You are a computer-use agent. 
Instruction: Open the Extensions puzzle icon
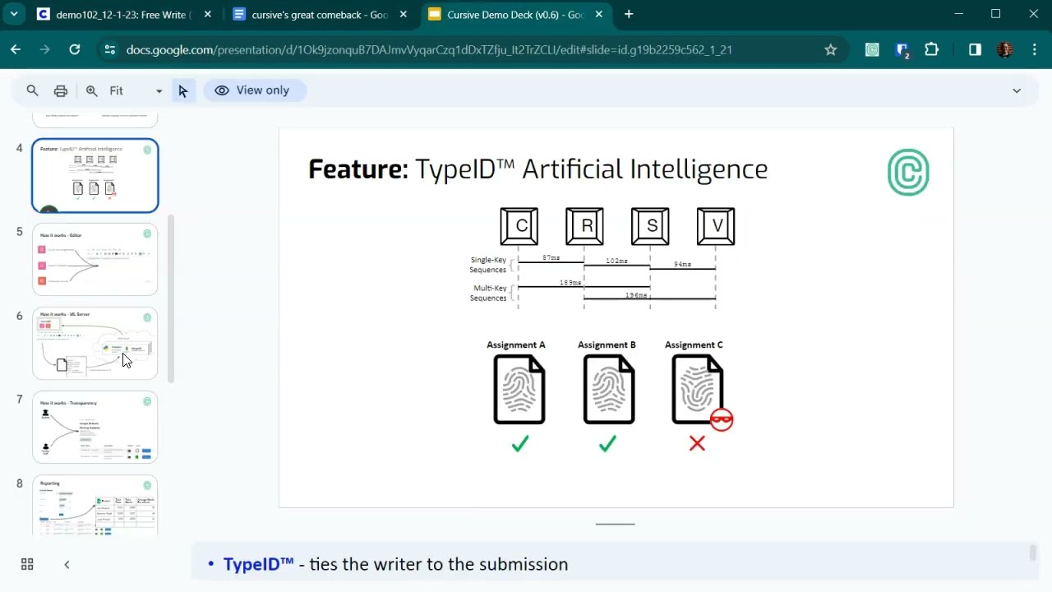(x=931, y=49)
